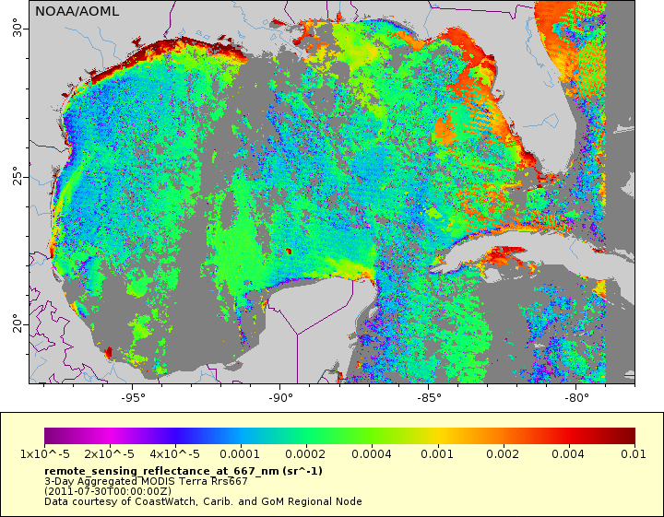Click the 25° latitude axis label

coord(18,176)
